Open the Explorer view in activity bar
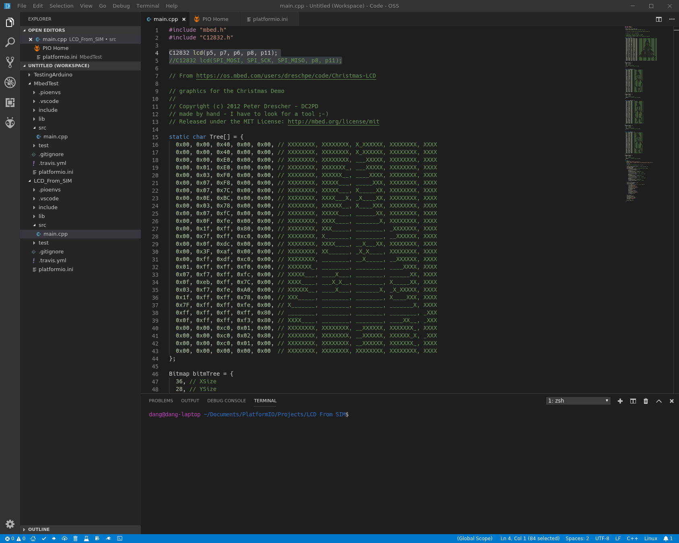 tap(10, 23)
